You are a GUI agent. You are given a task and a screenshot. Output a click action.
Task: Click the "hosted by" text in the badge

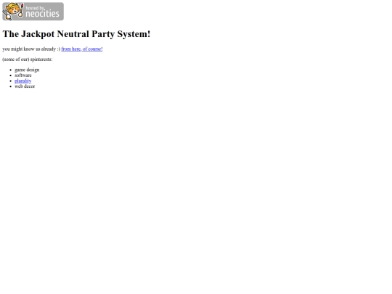35,8
